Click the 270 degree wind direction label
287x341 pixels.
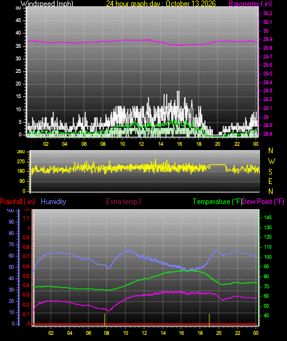pos(21,162)
